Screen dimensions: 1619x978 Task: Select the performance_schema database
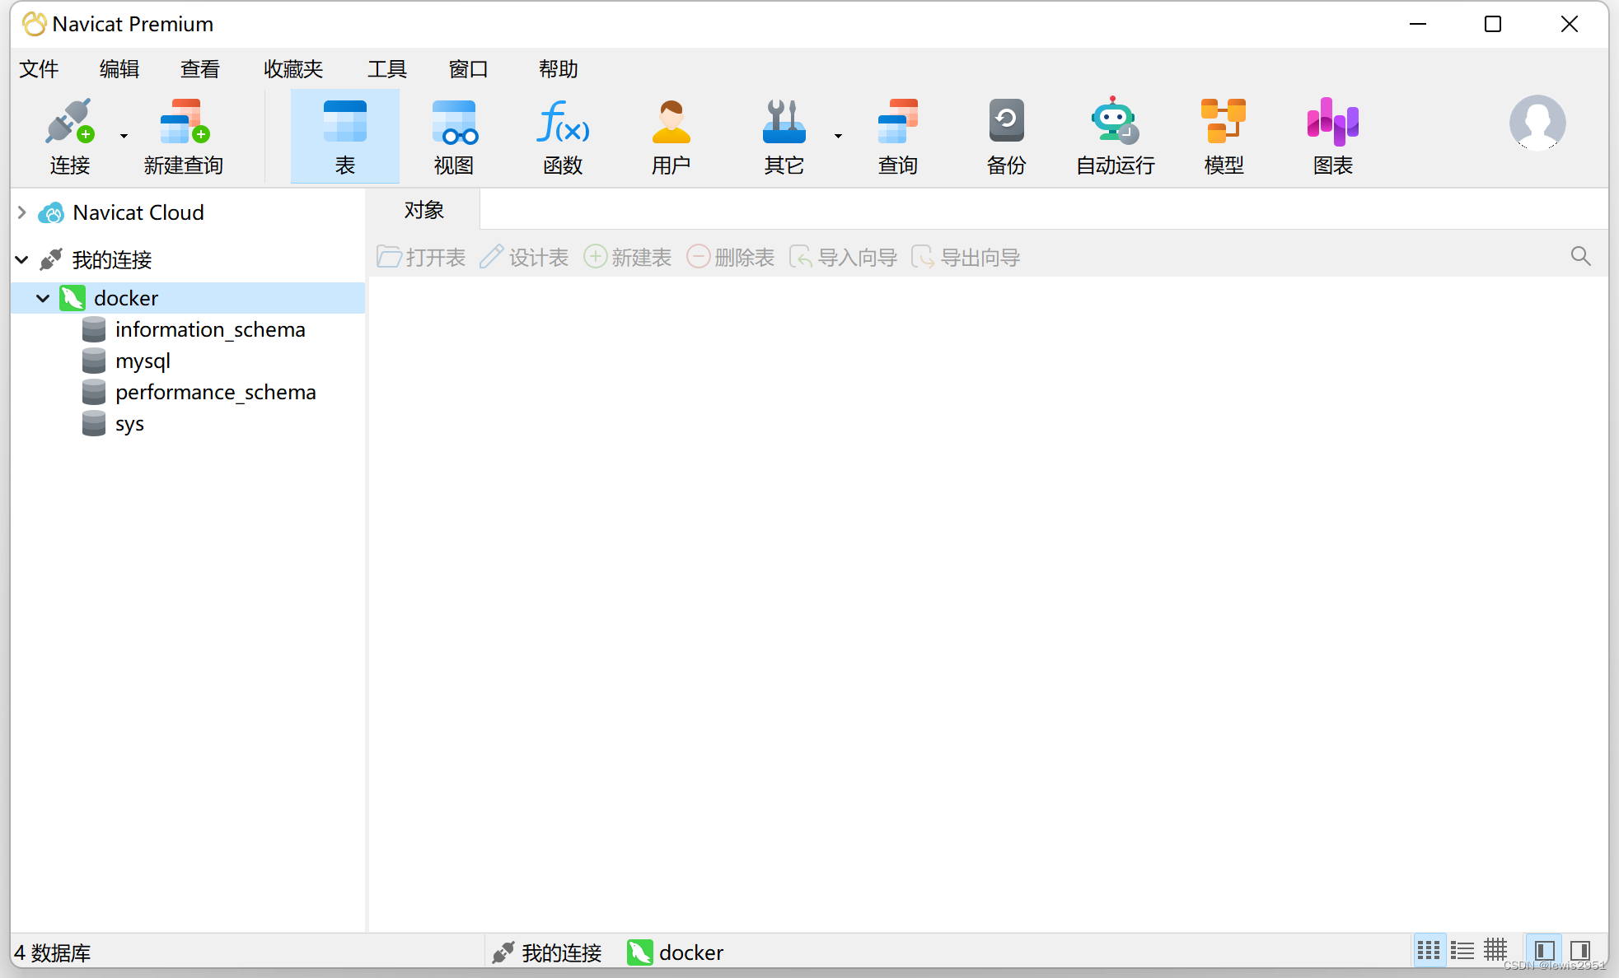(x=215, y=392)
